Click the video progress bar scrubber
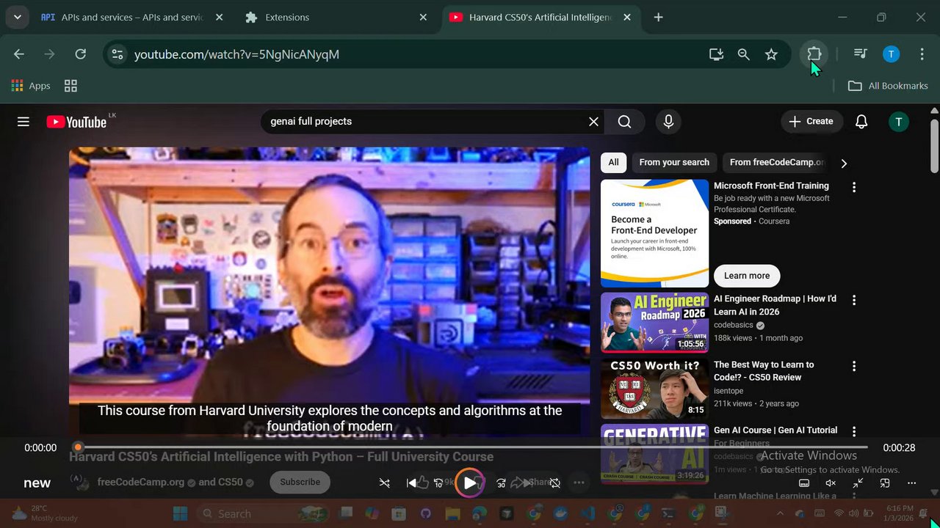The image size is (940, 528). 78,447
